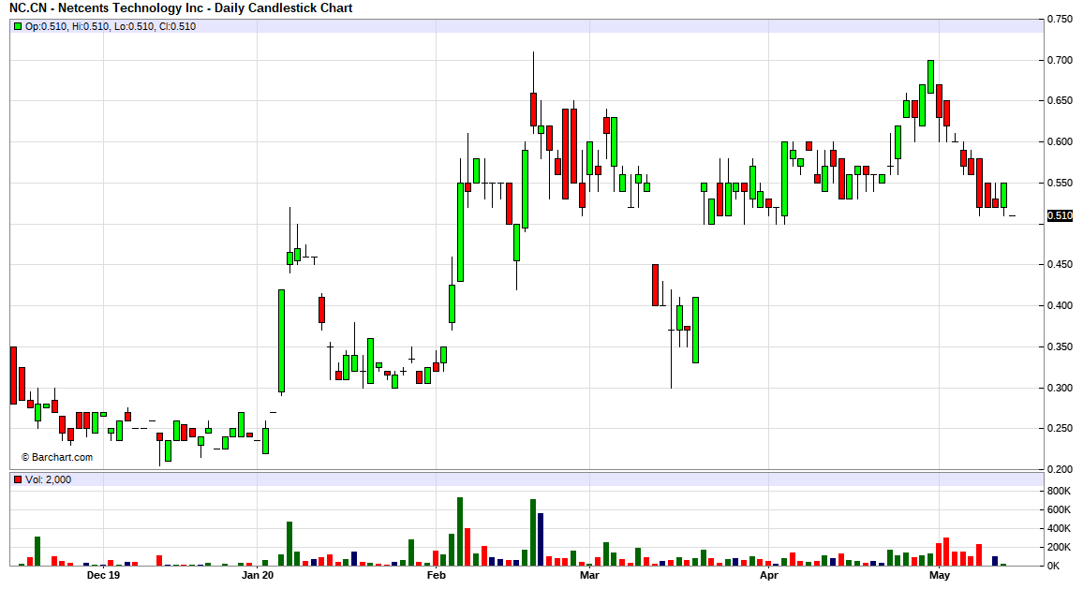Screen dimensions: 1083x604
Task: Click the 0K volume axis label
Action: click(1054, 566)
